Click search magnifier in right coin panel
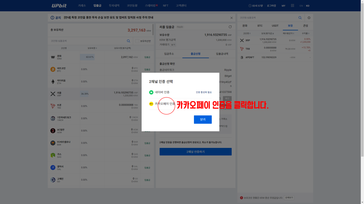364x204 pixels. click(300, 18)
